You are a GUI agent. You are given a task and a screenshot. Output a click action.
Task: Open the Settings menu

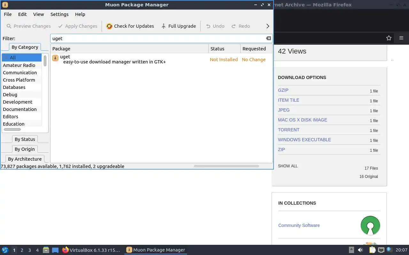(59, 14)
